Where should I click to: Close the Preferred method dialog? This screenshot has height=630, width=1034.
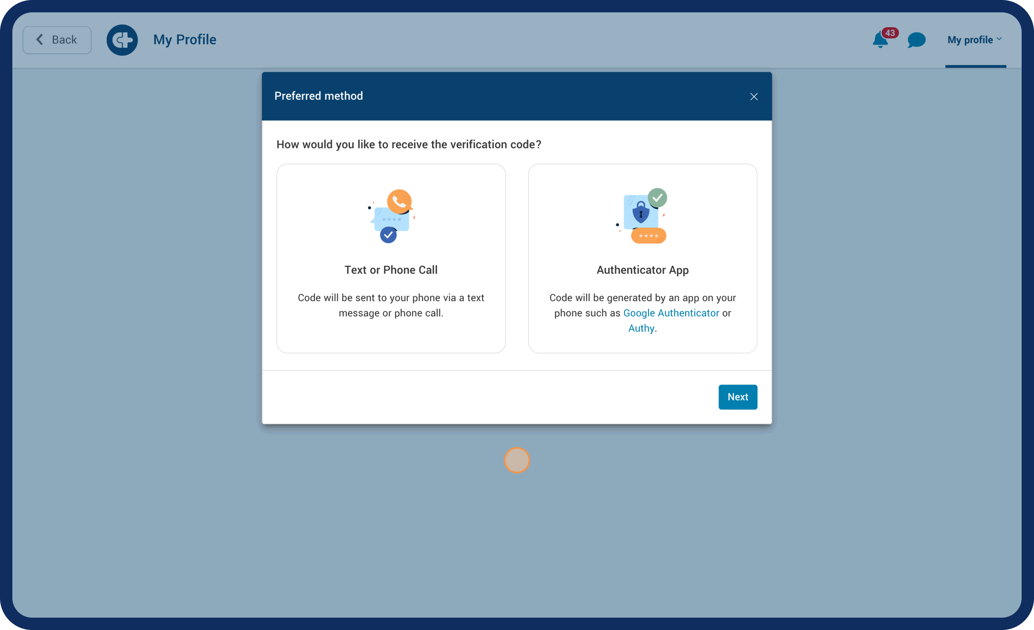[x=754, y=96]
